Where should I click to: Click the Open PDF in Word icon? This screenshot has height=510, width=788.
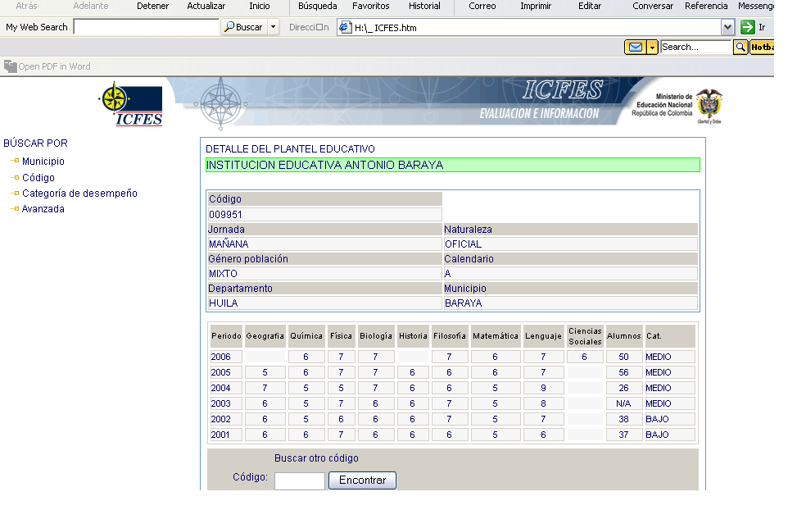tap(11, 66)
